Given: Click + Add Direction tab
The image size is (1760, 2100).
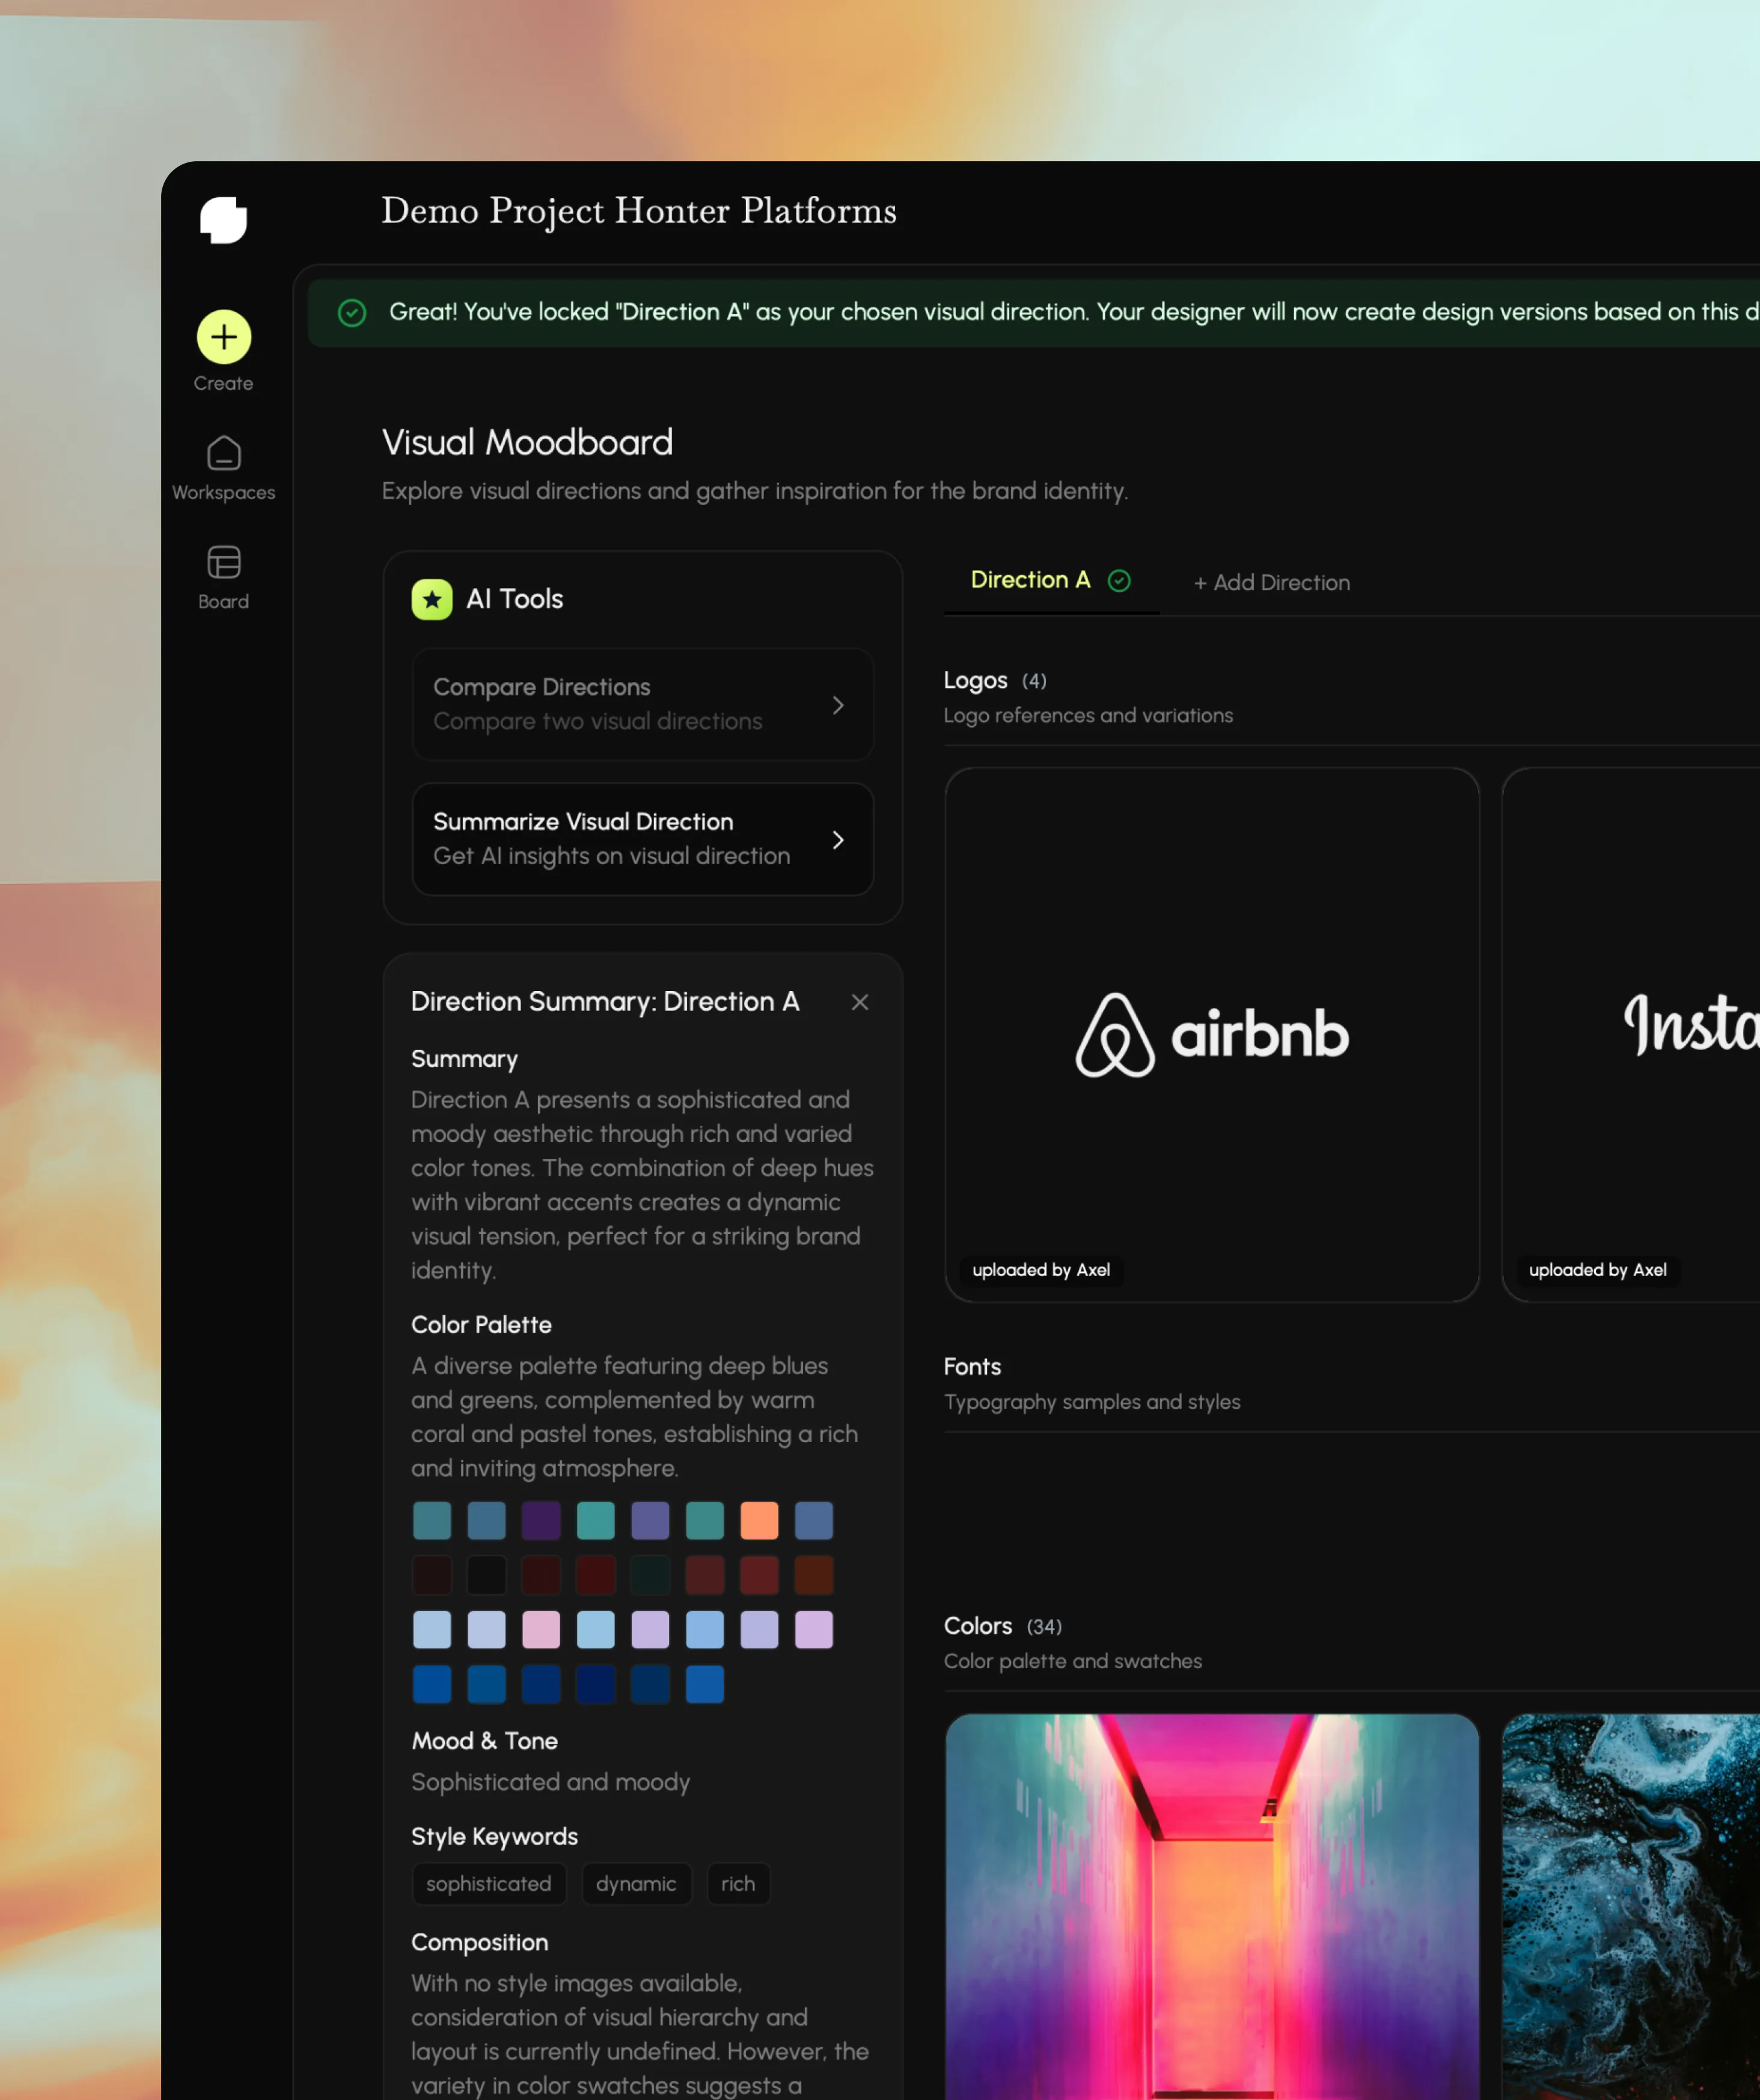Looking at the screenshot, I should [x=1271, y=583].
